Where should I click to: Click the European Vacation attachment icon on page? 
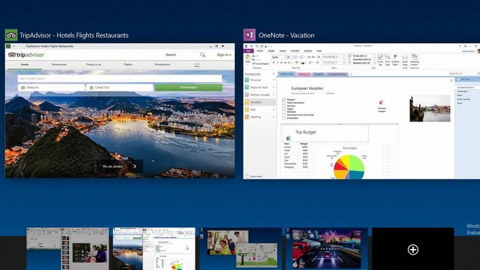(x=381, y=103)
